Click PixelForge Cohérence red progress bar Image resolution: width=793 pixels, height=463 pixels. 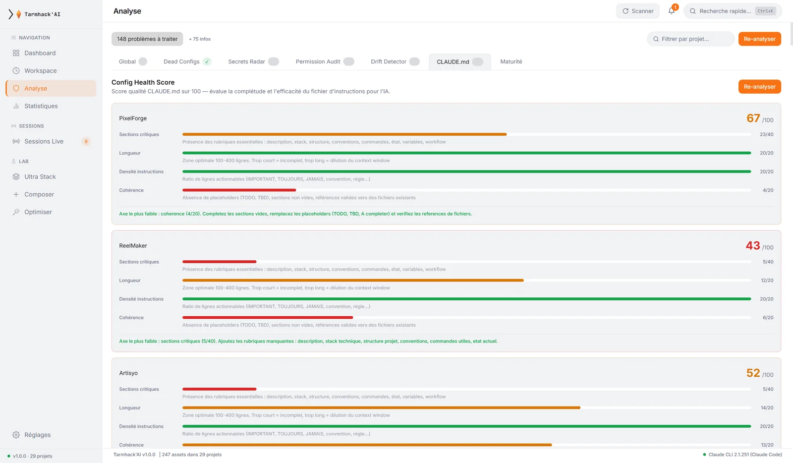pos(239,190)
